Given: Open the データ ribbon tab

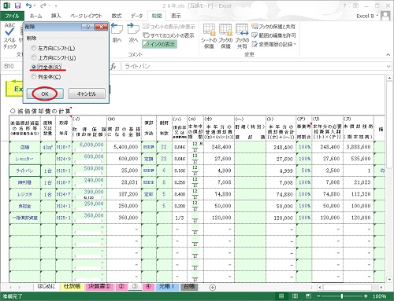Looking at the screenshot, I should point(136,16).
